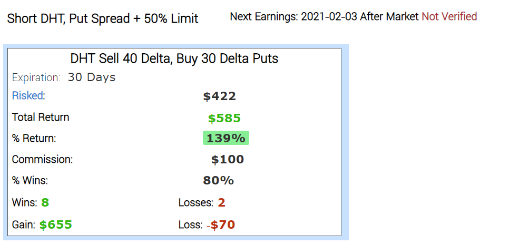Click the $100 commission value
Screen dimensions: 510x244
227,160
